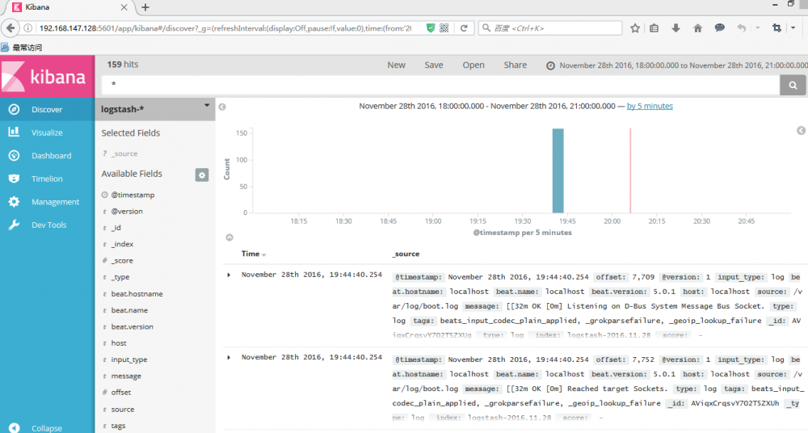Click Save in the top menu
This screenshot has height=433, width=808.
pyautogui.click(x=434, y=65)
